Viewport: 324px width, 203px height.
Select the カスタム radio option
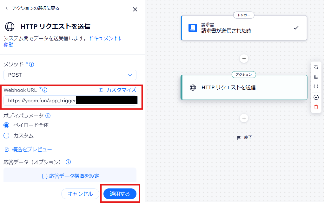tap(7, 136)
